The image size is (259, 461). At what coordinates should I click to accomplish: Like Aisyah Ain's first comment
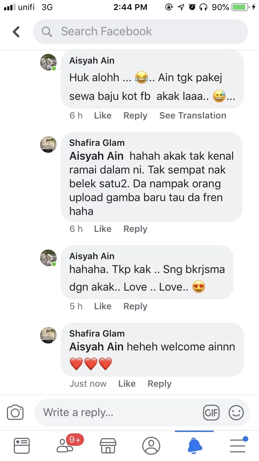coord(103,116)
